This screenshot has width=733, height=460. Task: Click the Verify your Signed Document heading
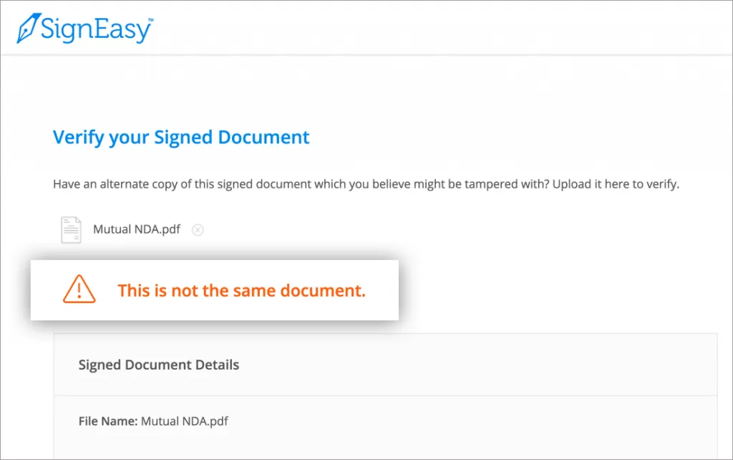pyautogui.click(x=180, y=137)
